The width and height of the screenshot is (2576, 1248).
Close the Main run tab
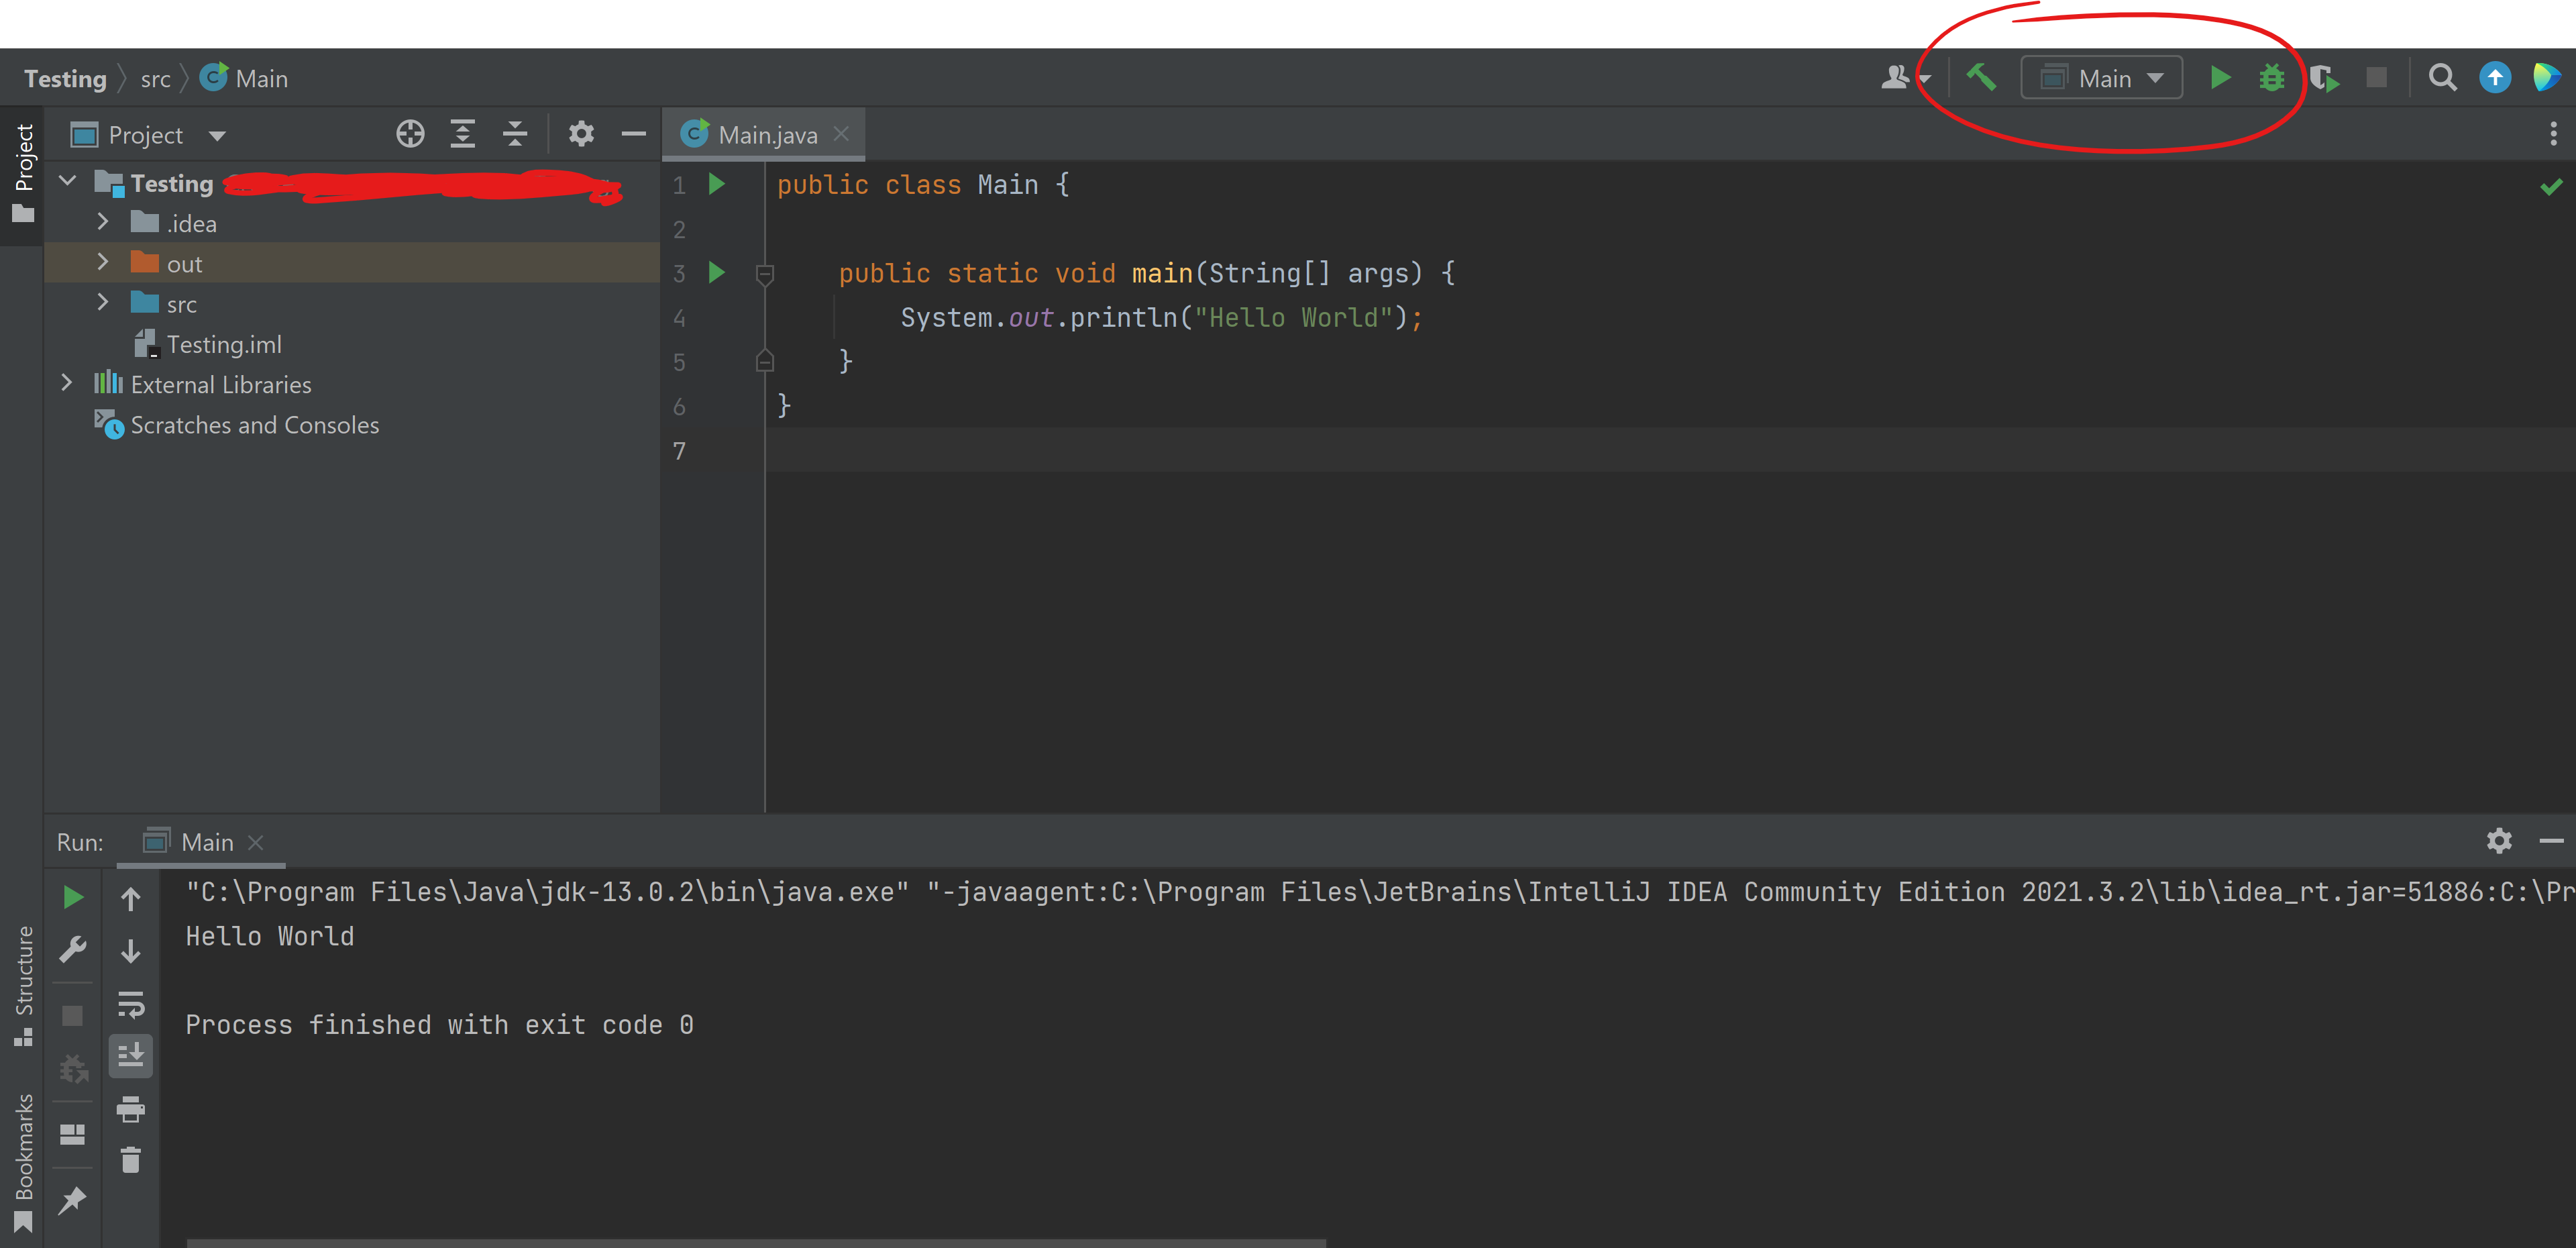point(256,842)
